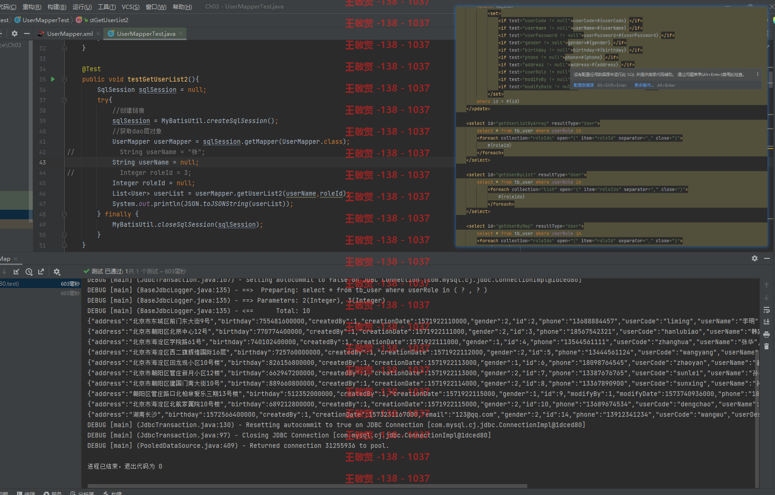Open the 构建(B) build menu
This screenshot has width=775, height=495.
pos(57,7)
